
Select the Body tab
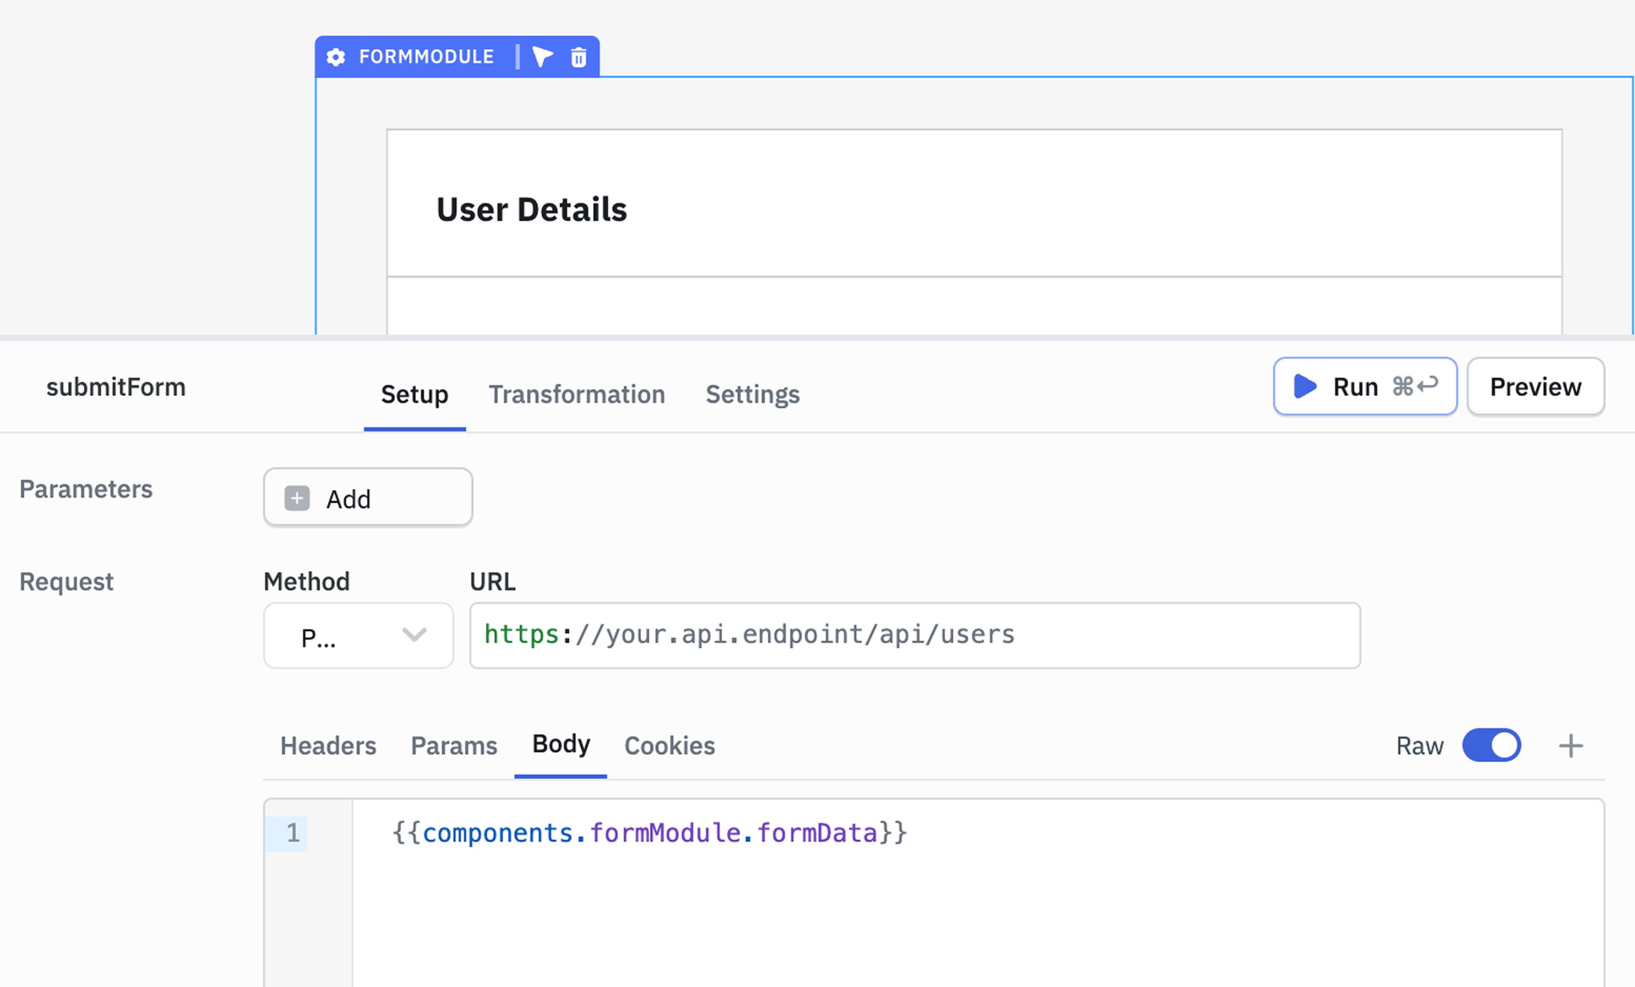[561, 744]
